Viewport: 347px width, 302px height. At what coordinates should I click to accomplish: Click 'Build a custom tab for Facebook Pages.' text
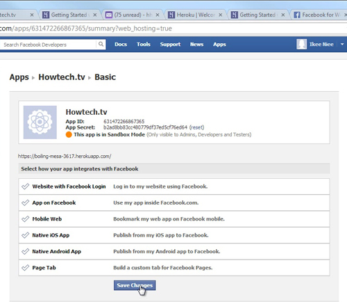(163, 268)
